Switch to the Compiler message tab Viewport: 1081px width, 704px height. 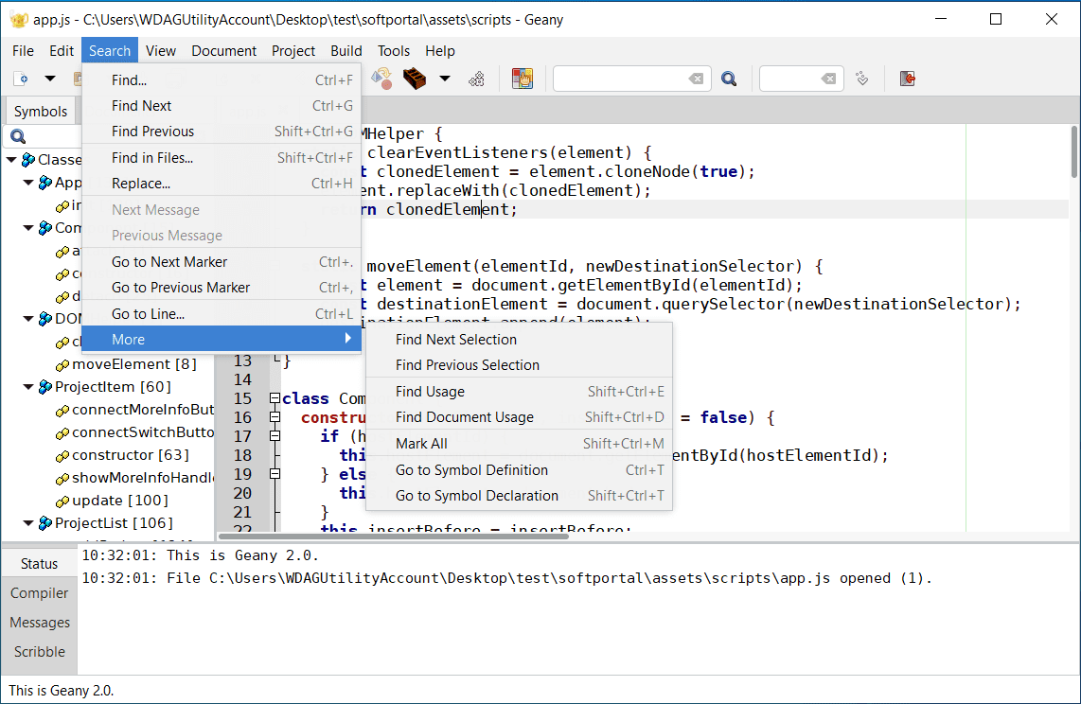(40, 593)
